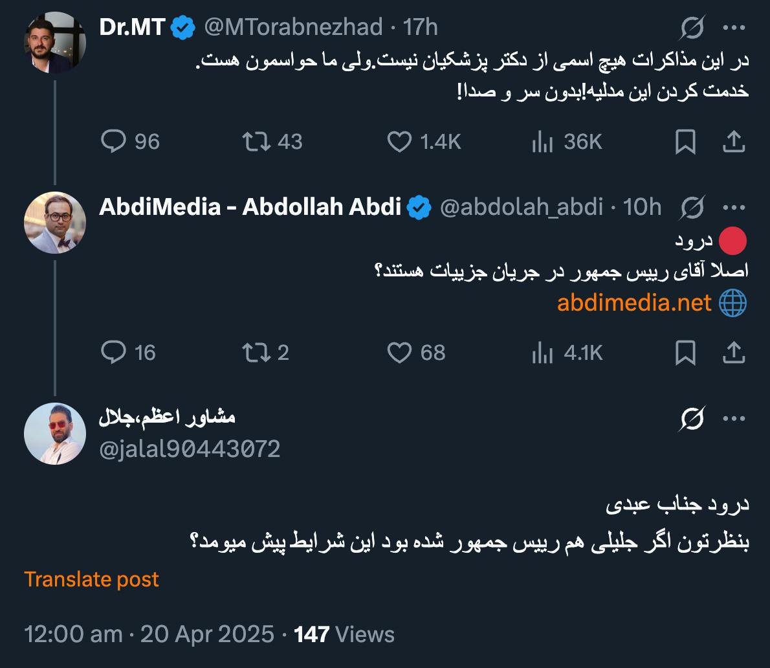Open the abdimedia.net link
This screenshot has width=770, height=668.
tap(634, 302)
